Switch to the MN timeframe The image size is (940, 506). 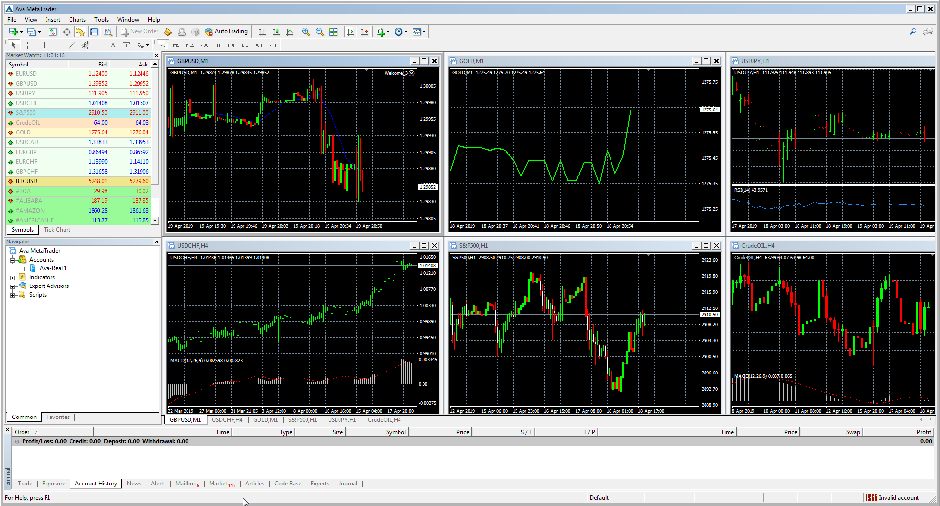272,45
